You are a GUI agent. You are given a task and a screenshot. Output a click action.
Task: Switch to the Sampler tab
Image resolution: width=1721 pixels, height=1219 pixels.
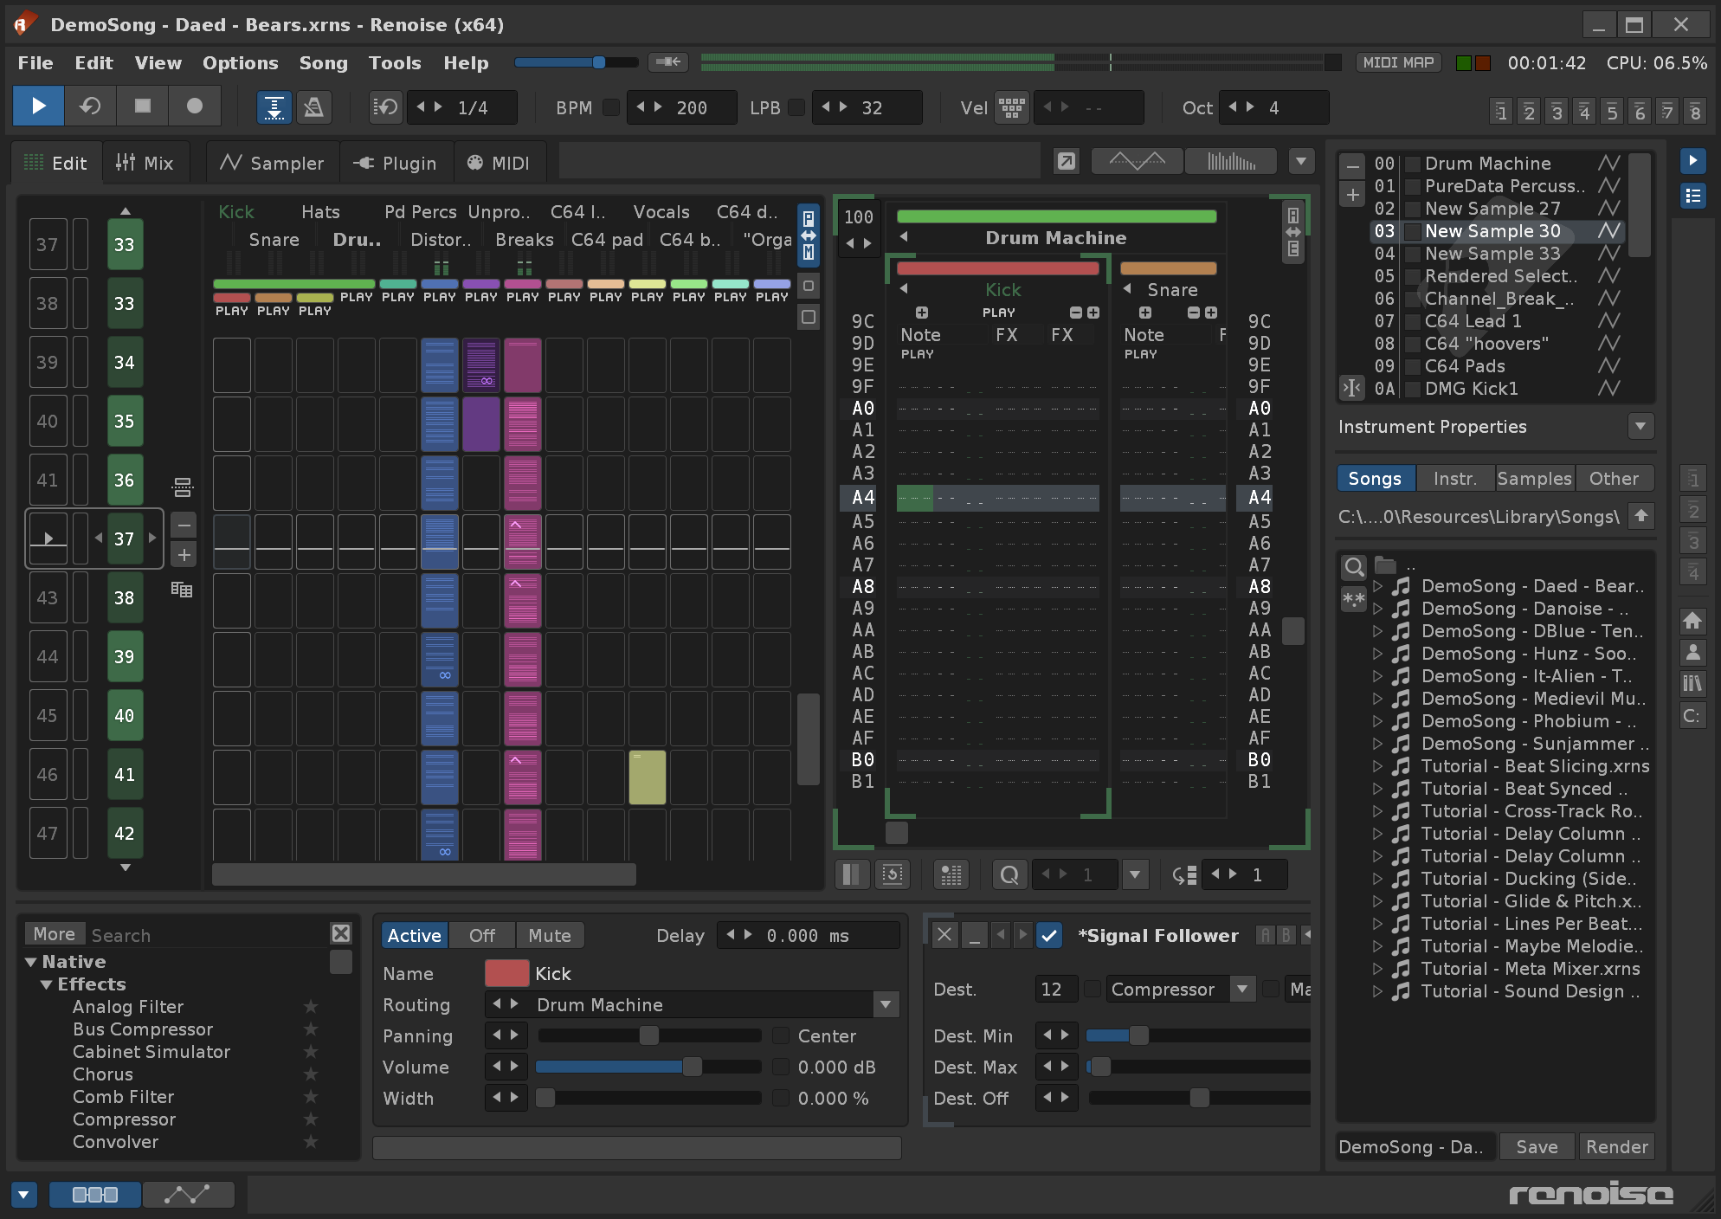tap(272, 163)
